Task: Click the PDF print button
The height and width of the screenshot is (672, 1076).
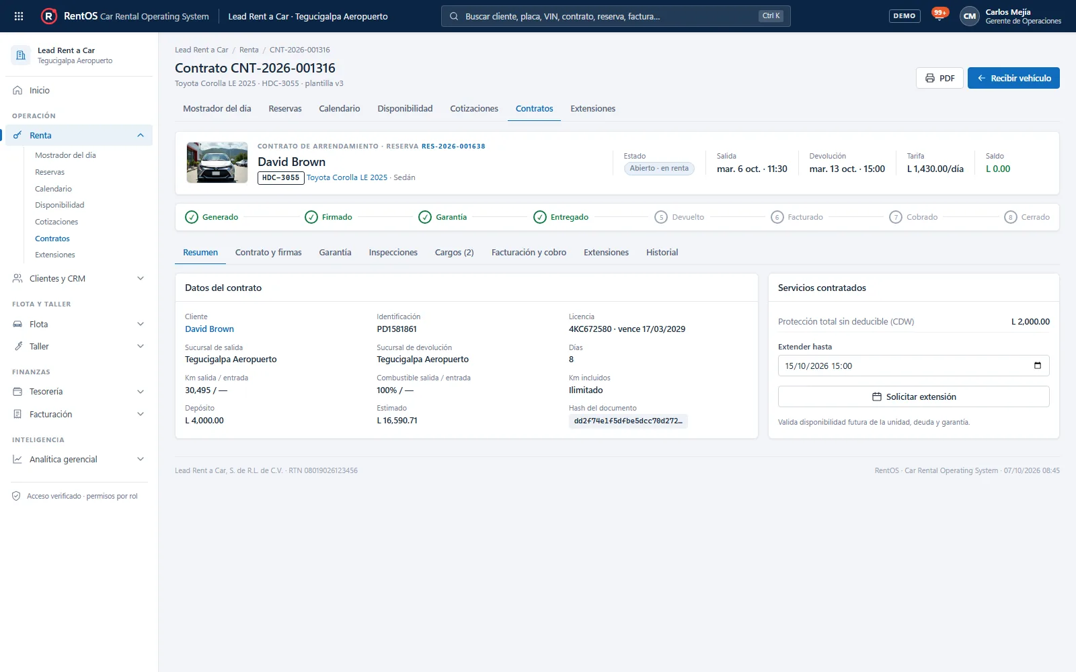Action: coord(939,78)
